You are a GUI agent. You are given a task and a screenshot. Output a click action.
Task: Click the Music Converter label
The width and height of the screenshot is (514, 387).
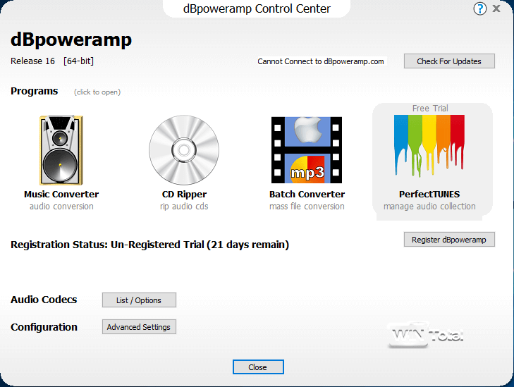tap(61, 195)
